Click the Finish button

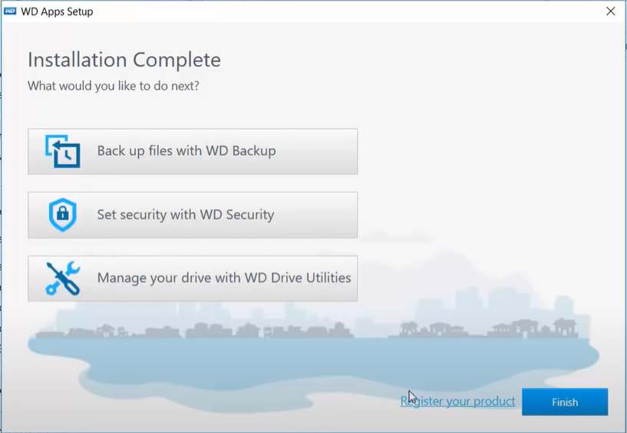pyautogui.click(x=565, y=402)
